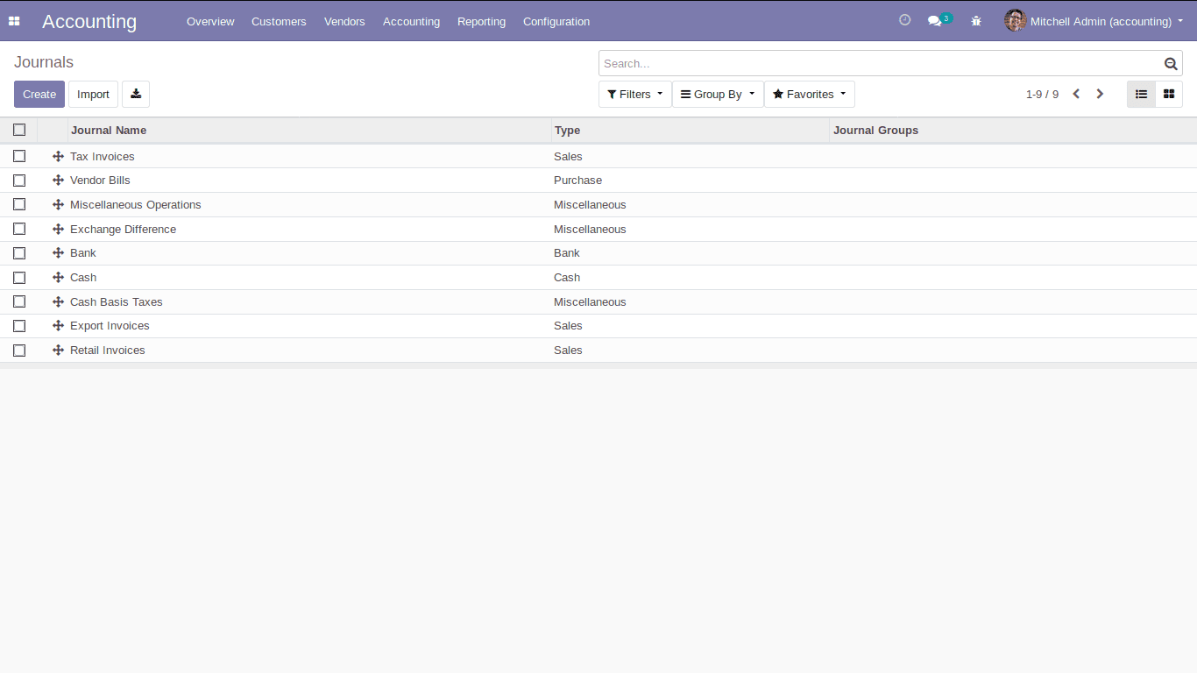Check the Miscellaneous Operations row checkbox
The width and height of the screenshot is (1197, 673).
pos(19,204)
